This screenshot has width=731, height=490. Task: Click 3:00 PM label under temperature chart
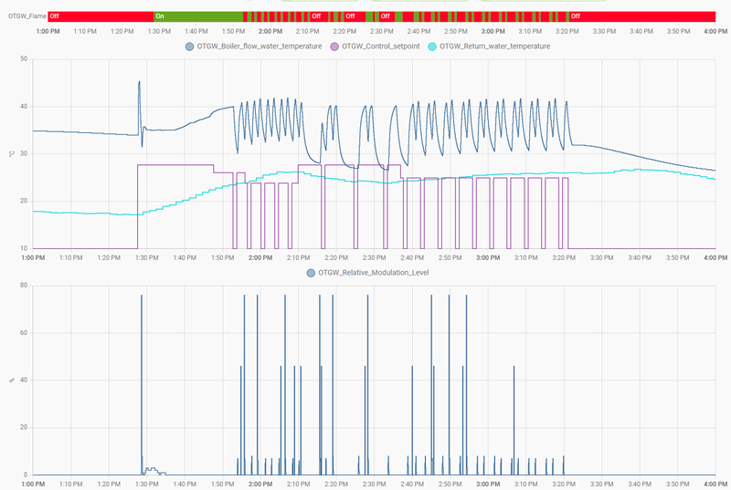(x=488, y=258)
